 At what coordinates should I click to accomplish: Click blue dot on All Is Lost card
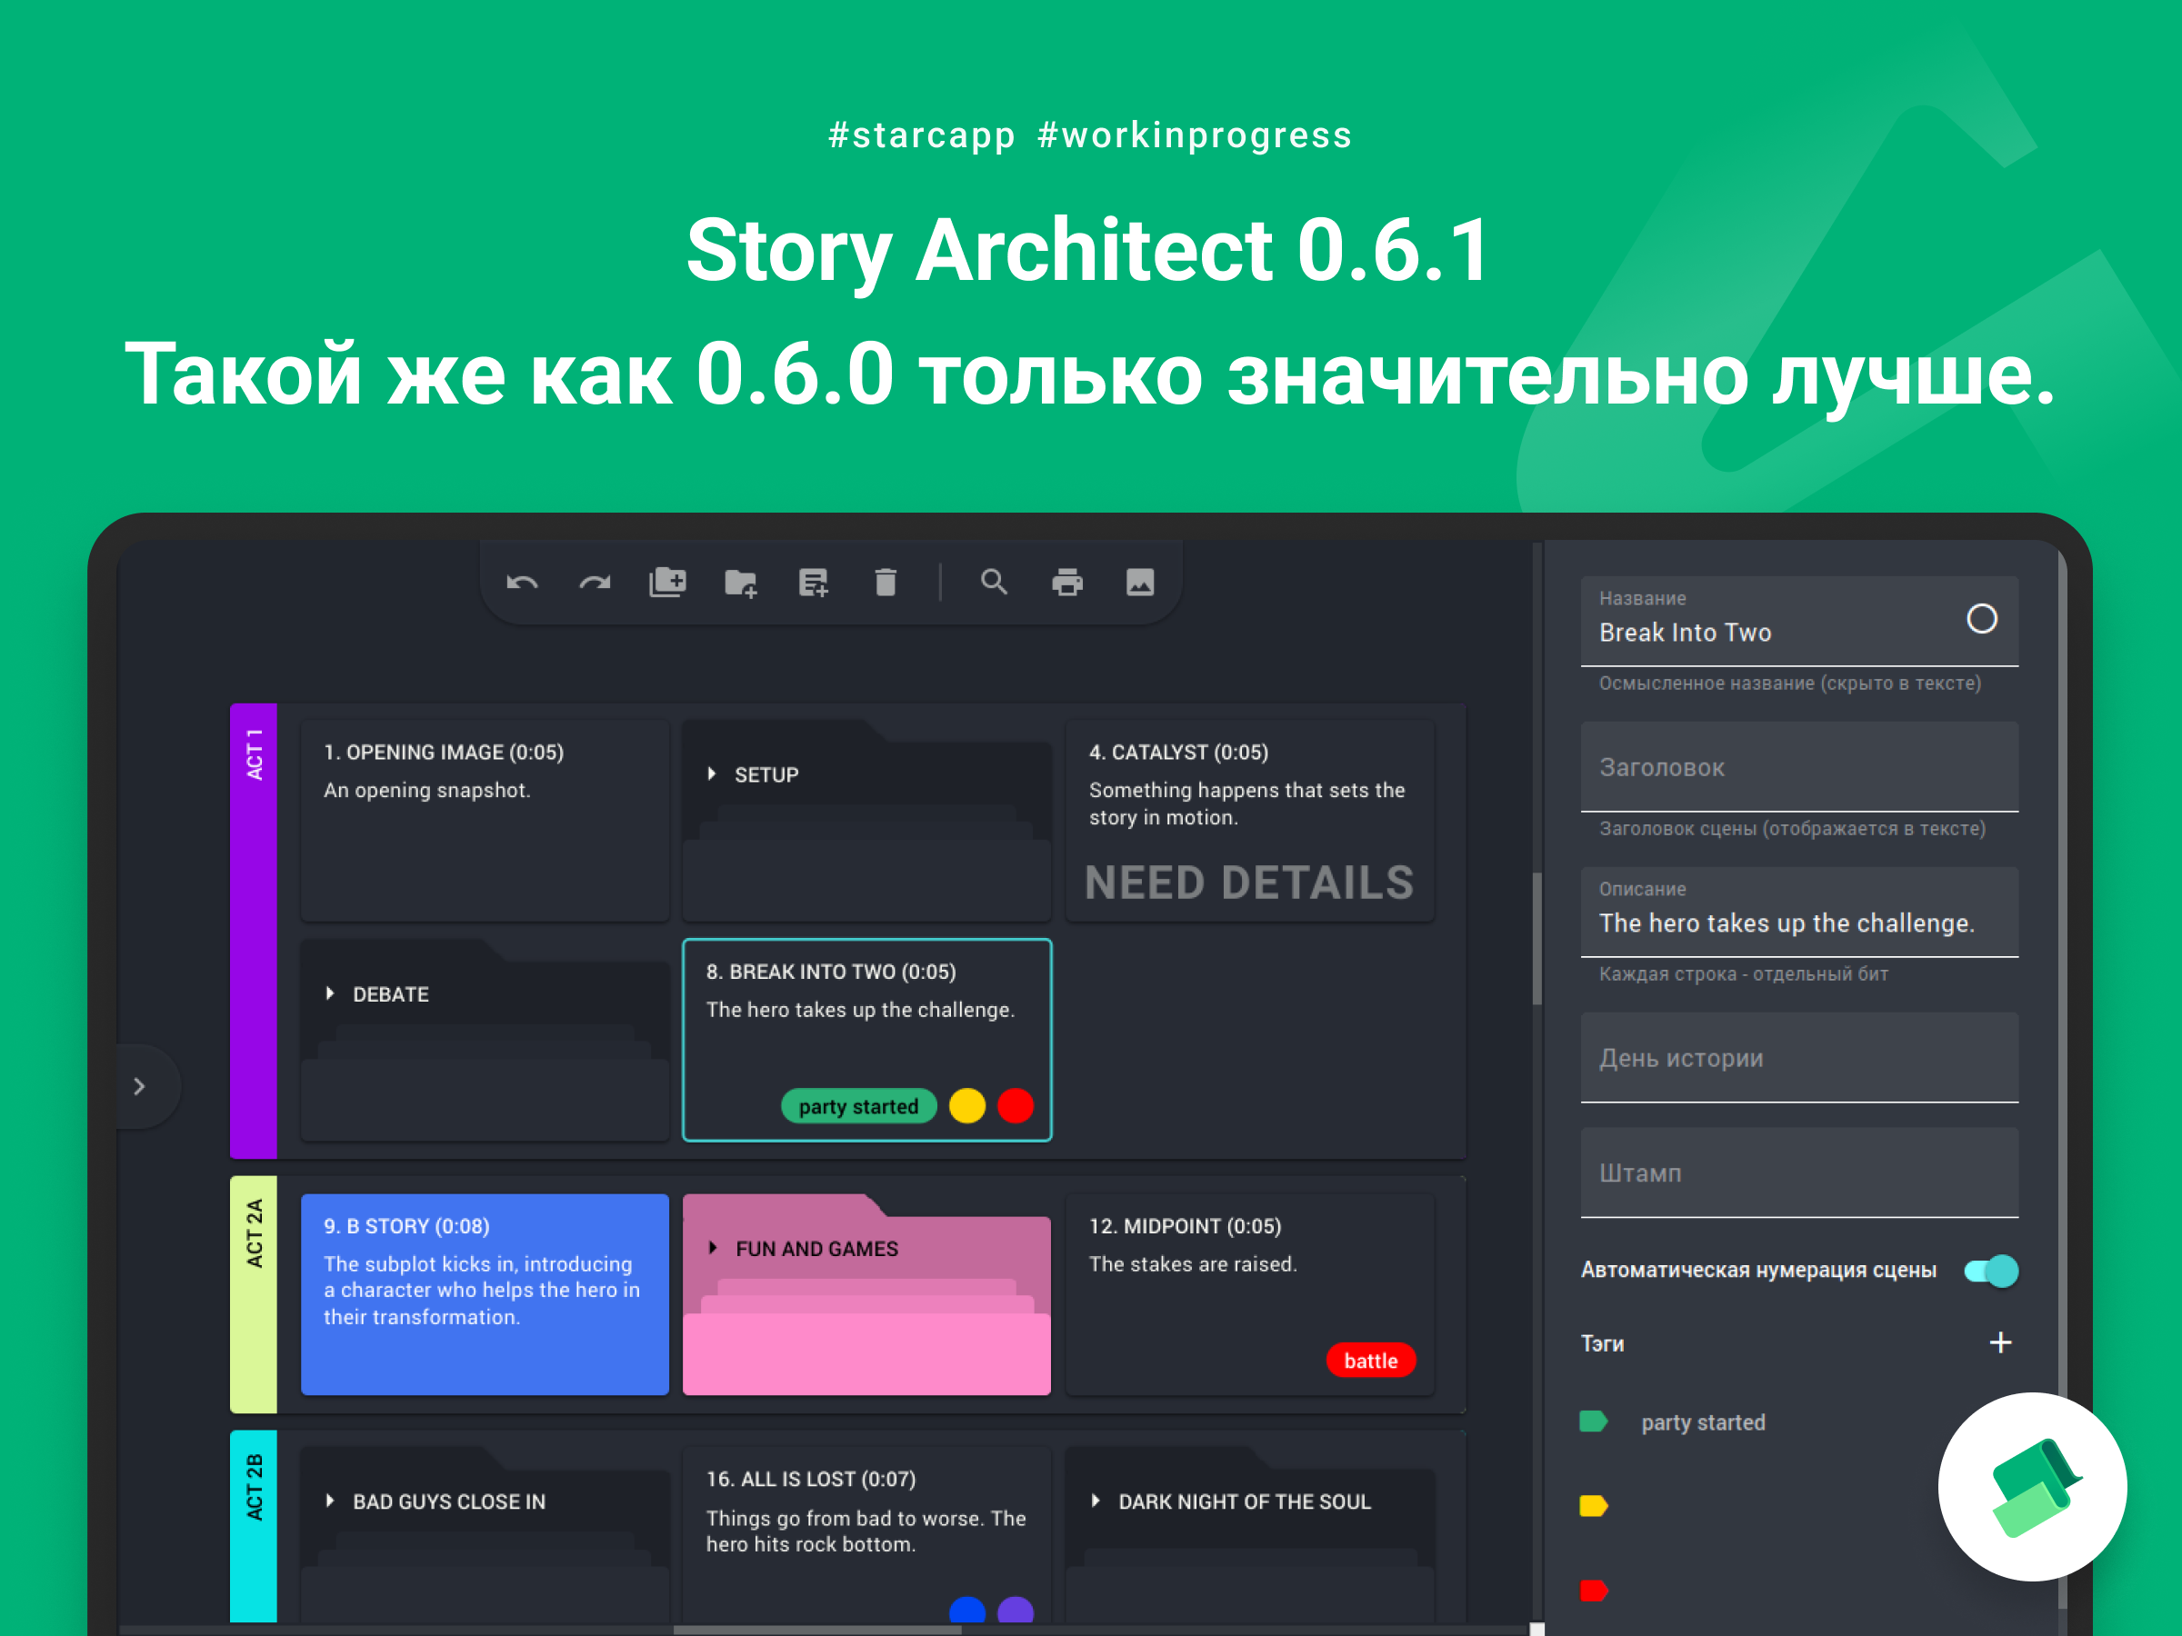(966, 1611)
